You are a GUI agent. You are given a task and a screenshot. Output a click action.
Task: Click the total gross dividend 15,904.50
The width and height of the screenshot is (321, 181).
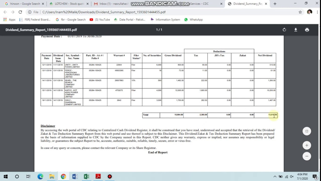(179, 115)
